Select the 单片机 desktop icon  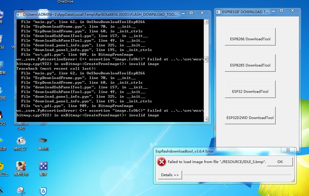tap(43, 144)
